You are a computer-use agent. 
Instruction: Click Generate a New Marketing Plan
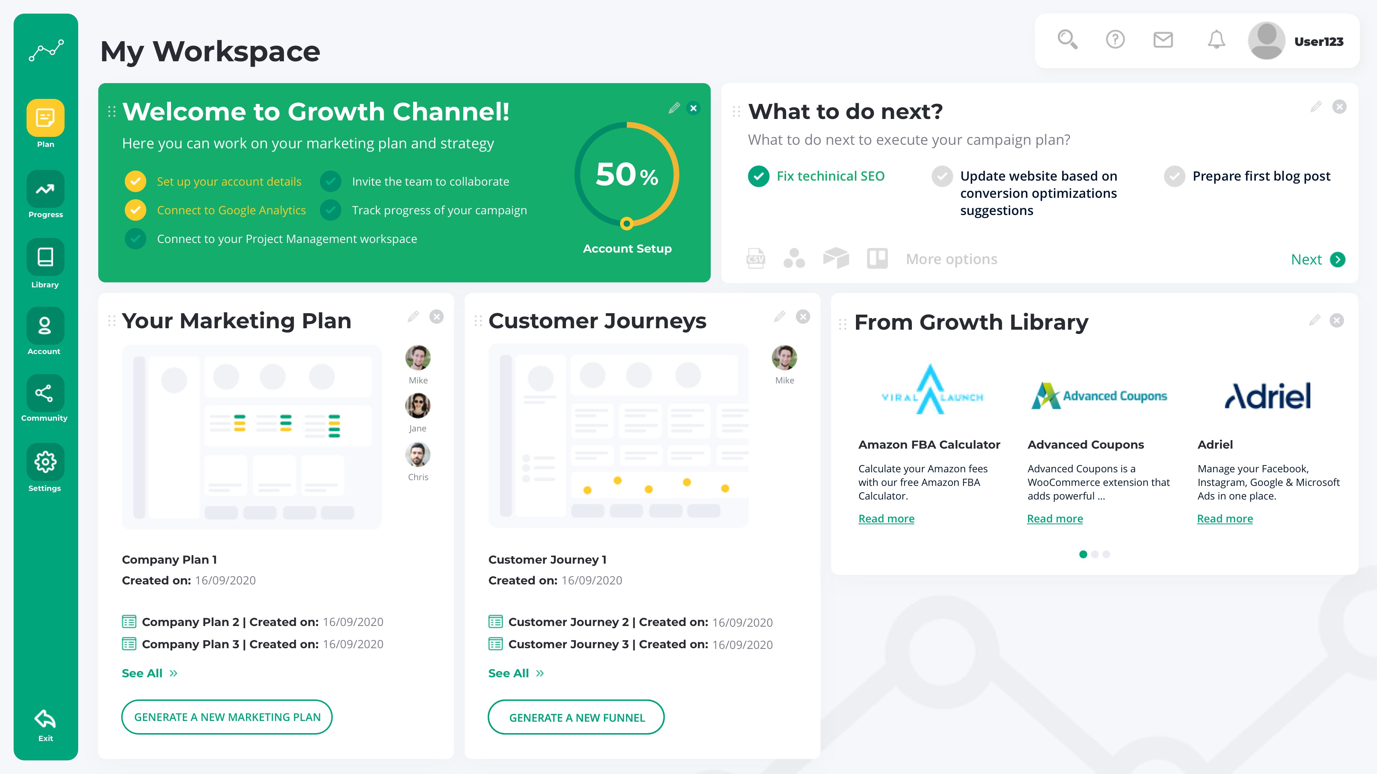(x=227, y=717)
